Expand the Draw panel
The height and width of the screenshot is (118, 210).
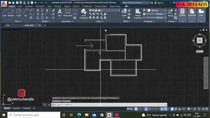coord(18,21)
